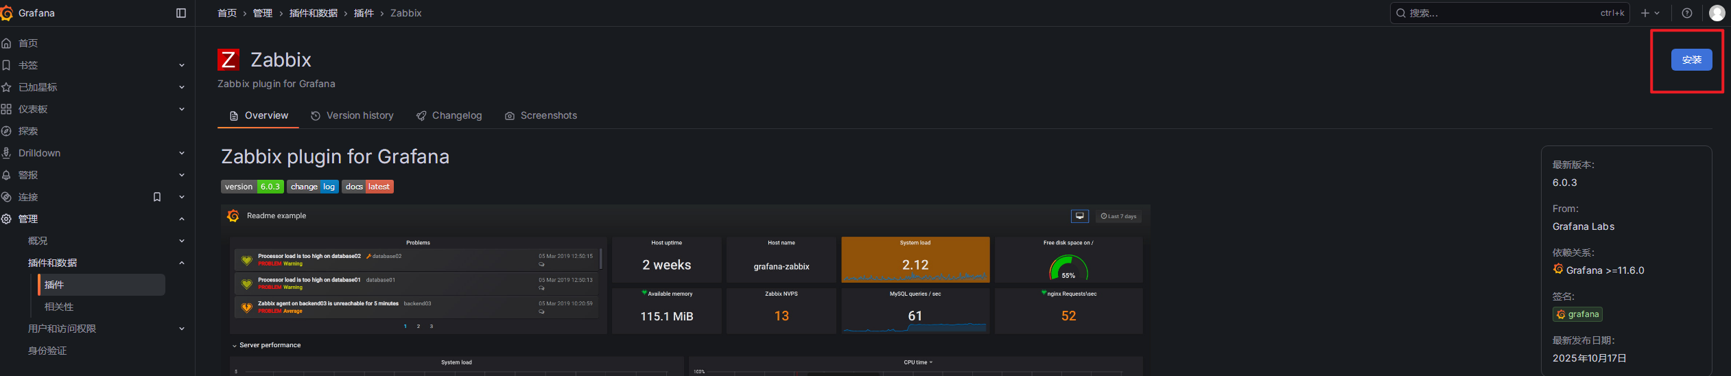Open the help question mark icon
Screen dimensions: 1731x376
1687,13
